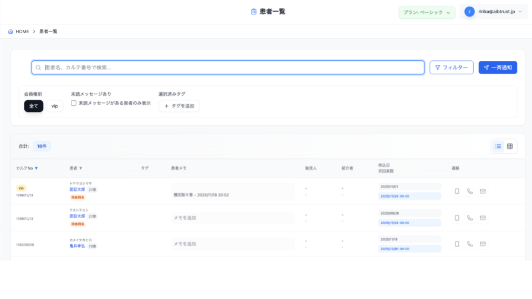Open the フィルター button
Screen dimensions: 532x299
coord(451,68)
